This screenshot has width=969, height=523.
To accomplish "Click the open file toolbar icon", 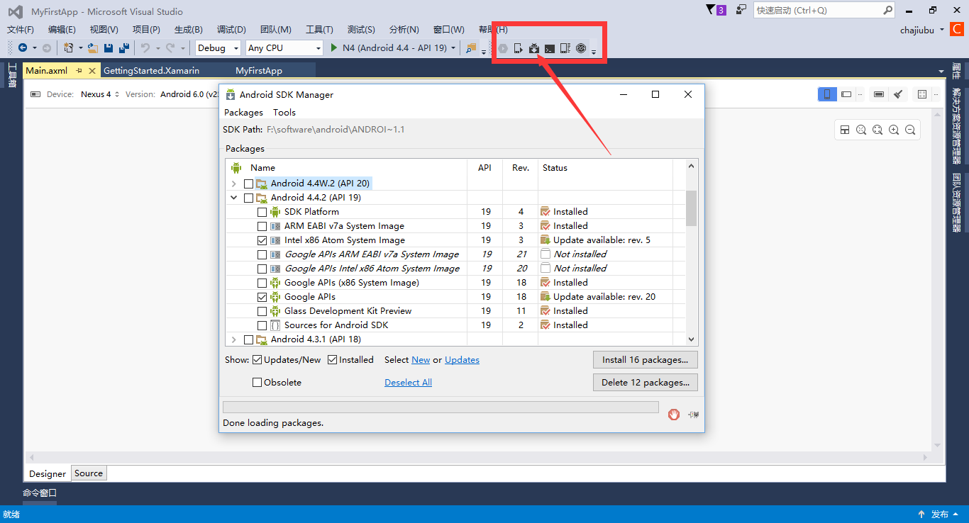I will (x=92, y=48).
